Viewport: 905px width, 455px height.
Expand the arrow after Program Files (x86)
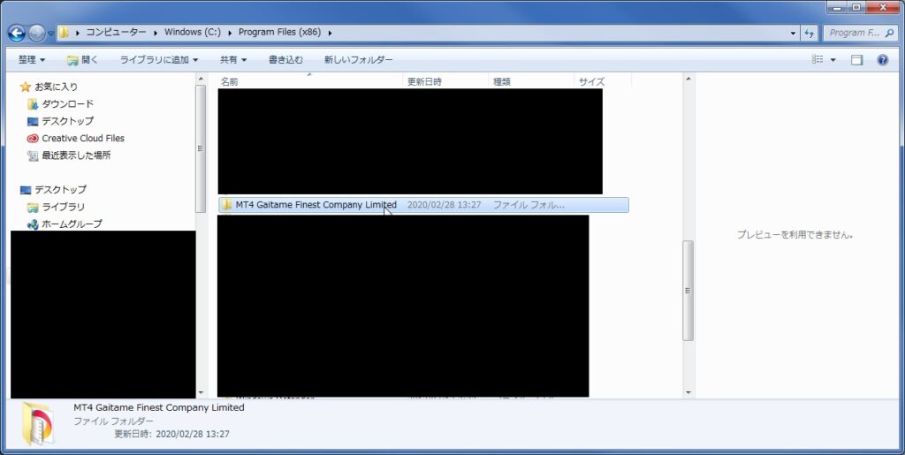coord(331,33)
